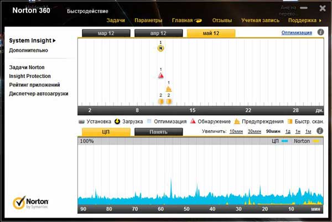Click the 100% label on CPU graph
Screen dimensions: 332x222
[x=87, y=141]
